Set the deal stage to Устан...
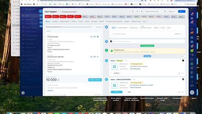The height and width of the screenshot is (114, 202). pyautogui.click(x=159, y=16)
